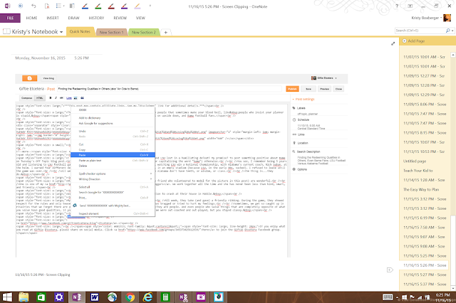Toggle Touch/Mouse mode in quick access toolbar
Viewport: 456px width, 303px height.
point(21,6)
